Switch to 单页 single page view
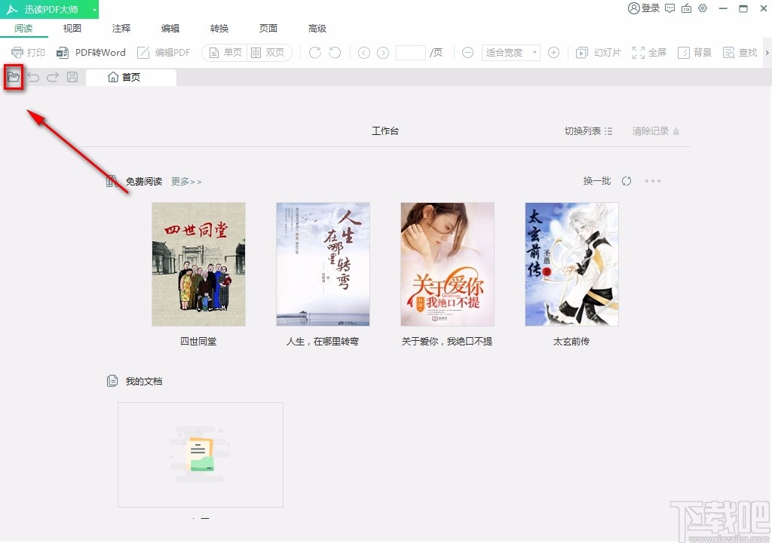 pyautogui.click(x=224, y=52)
